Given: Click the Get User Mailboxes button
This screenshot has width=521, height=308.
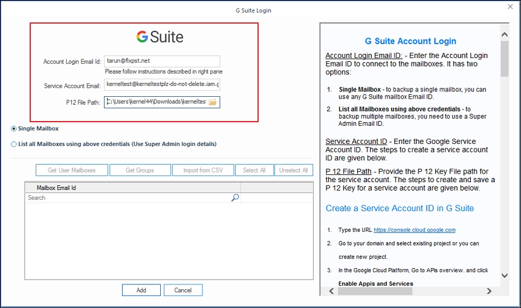Looking at the screenshot, I should [72, 170].
